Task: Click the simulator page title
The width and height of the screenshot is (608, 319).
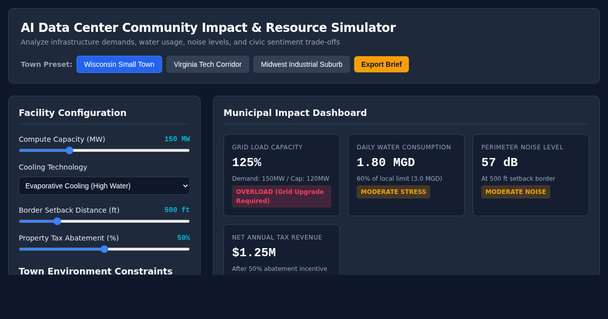Action: [x=208, y=28]
